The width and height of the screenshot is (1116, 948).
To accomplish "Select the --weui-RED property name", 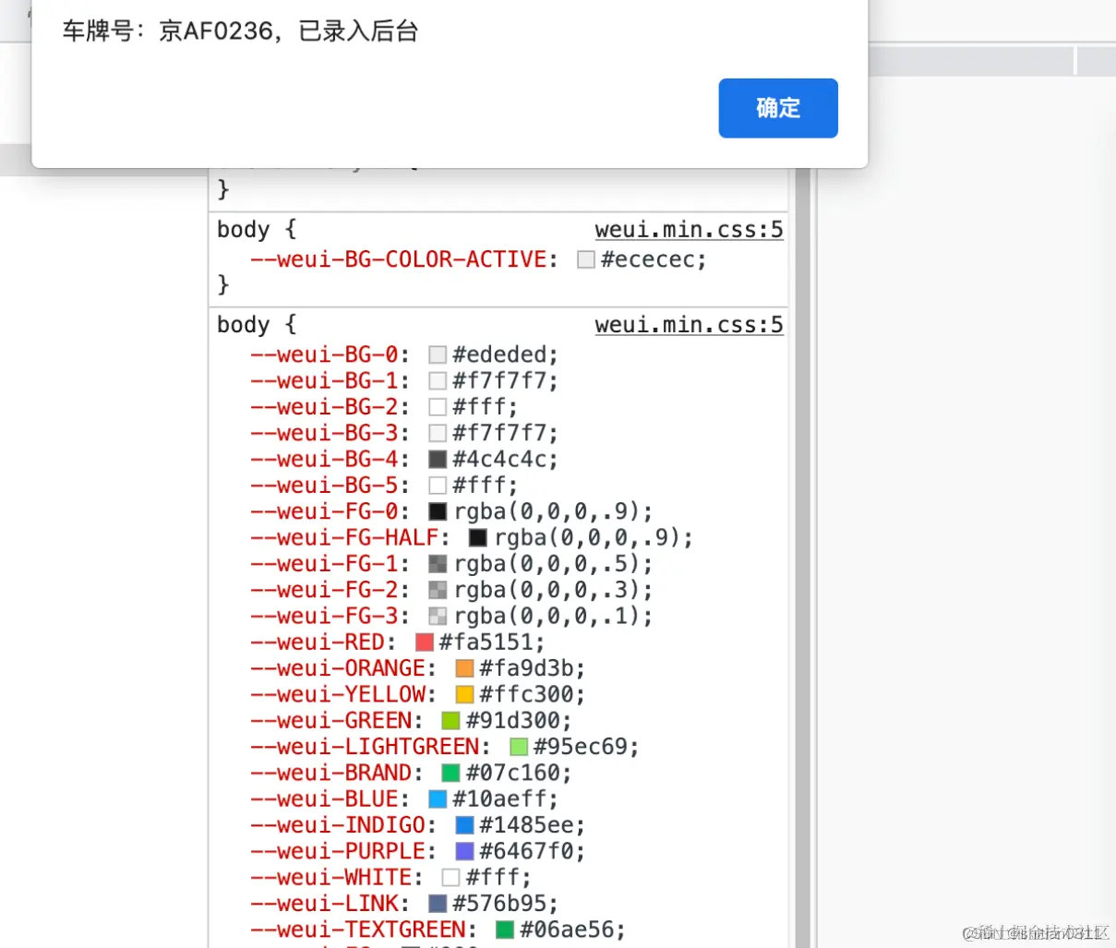I will (x=318, y=642).
